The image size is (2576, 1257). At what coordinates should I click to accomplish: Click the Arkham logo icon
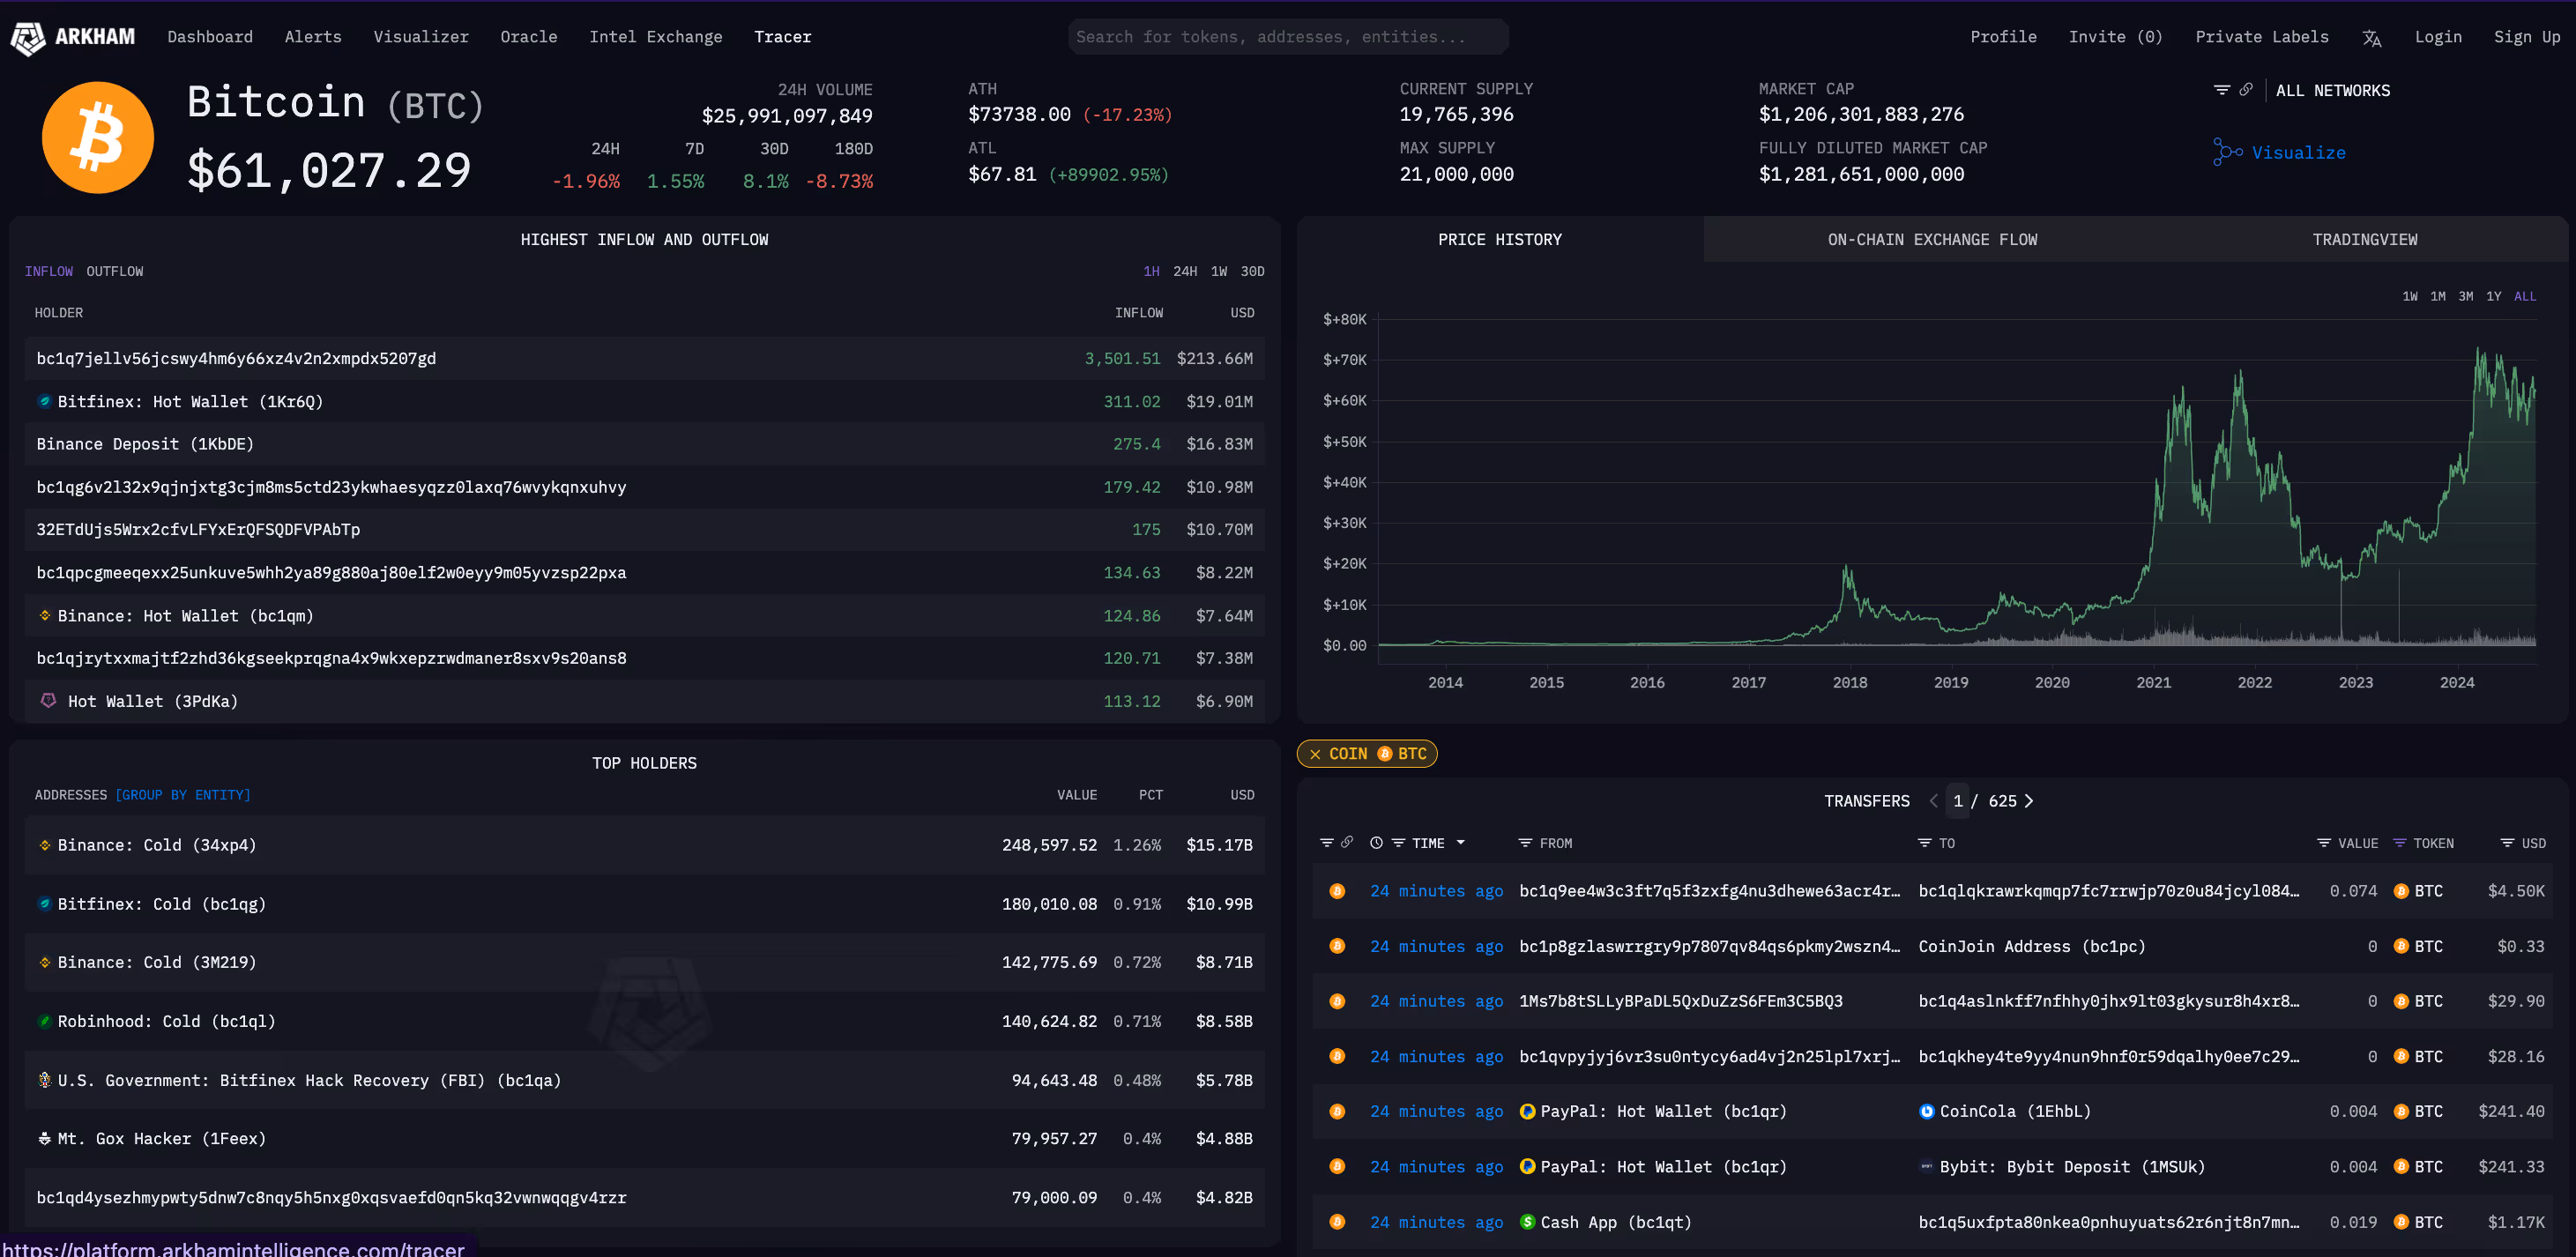coord(28,38)
